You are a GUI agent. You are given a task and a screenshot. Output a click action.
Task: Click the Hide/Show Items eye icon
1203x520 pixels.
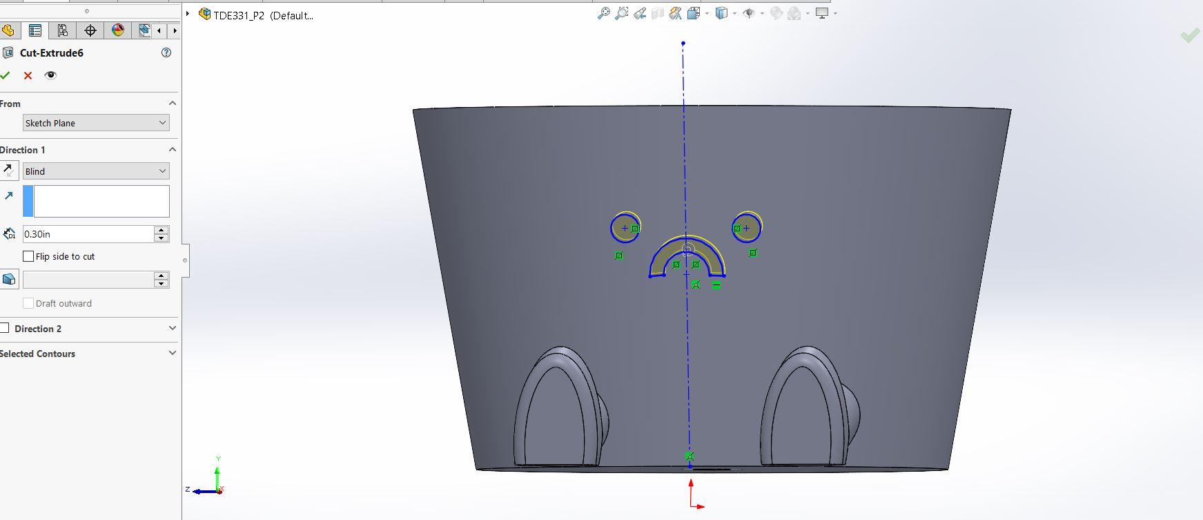tap(749, 13)
